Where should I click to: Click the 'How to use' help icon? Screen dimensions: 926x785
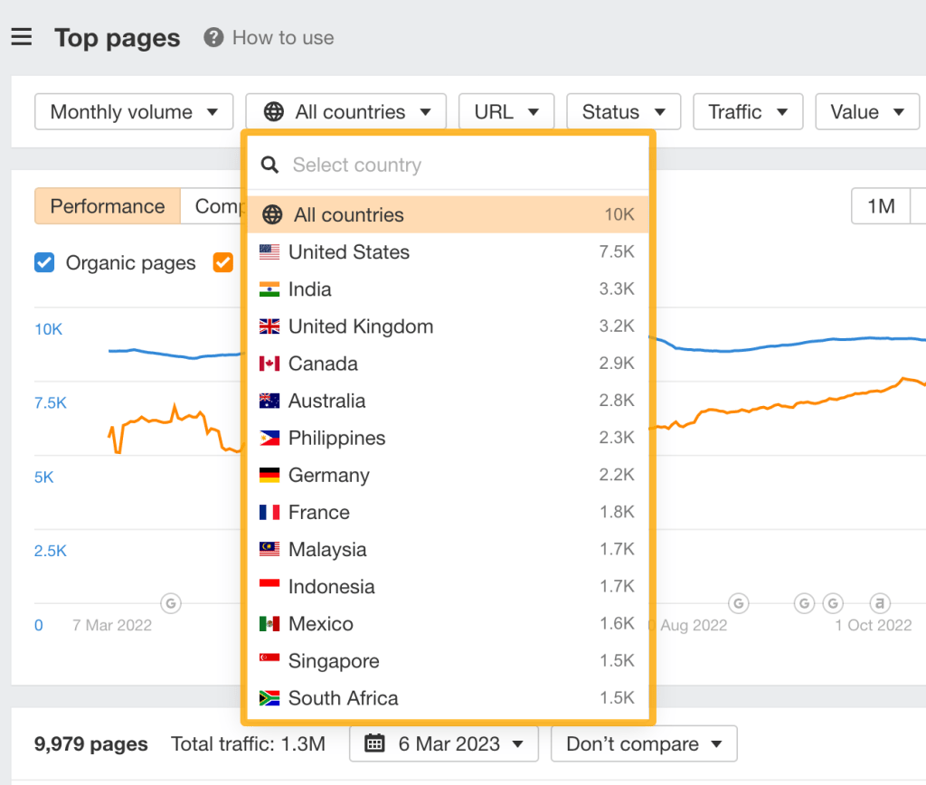pyautogui.click(x=213, y=37)
